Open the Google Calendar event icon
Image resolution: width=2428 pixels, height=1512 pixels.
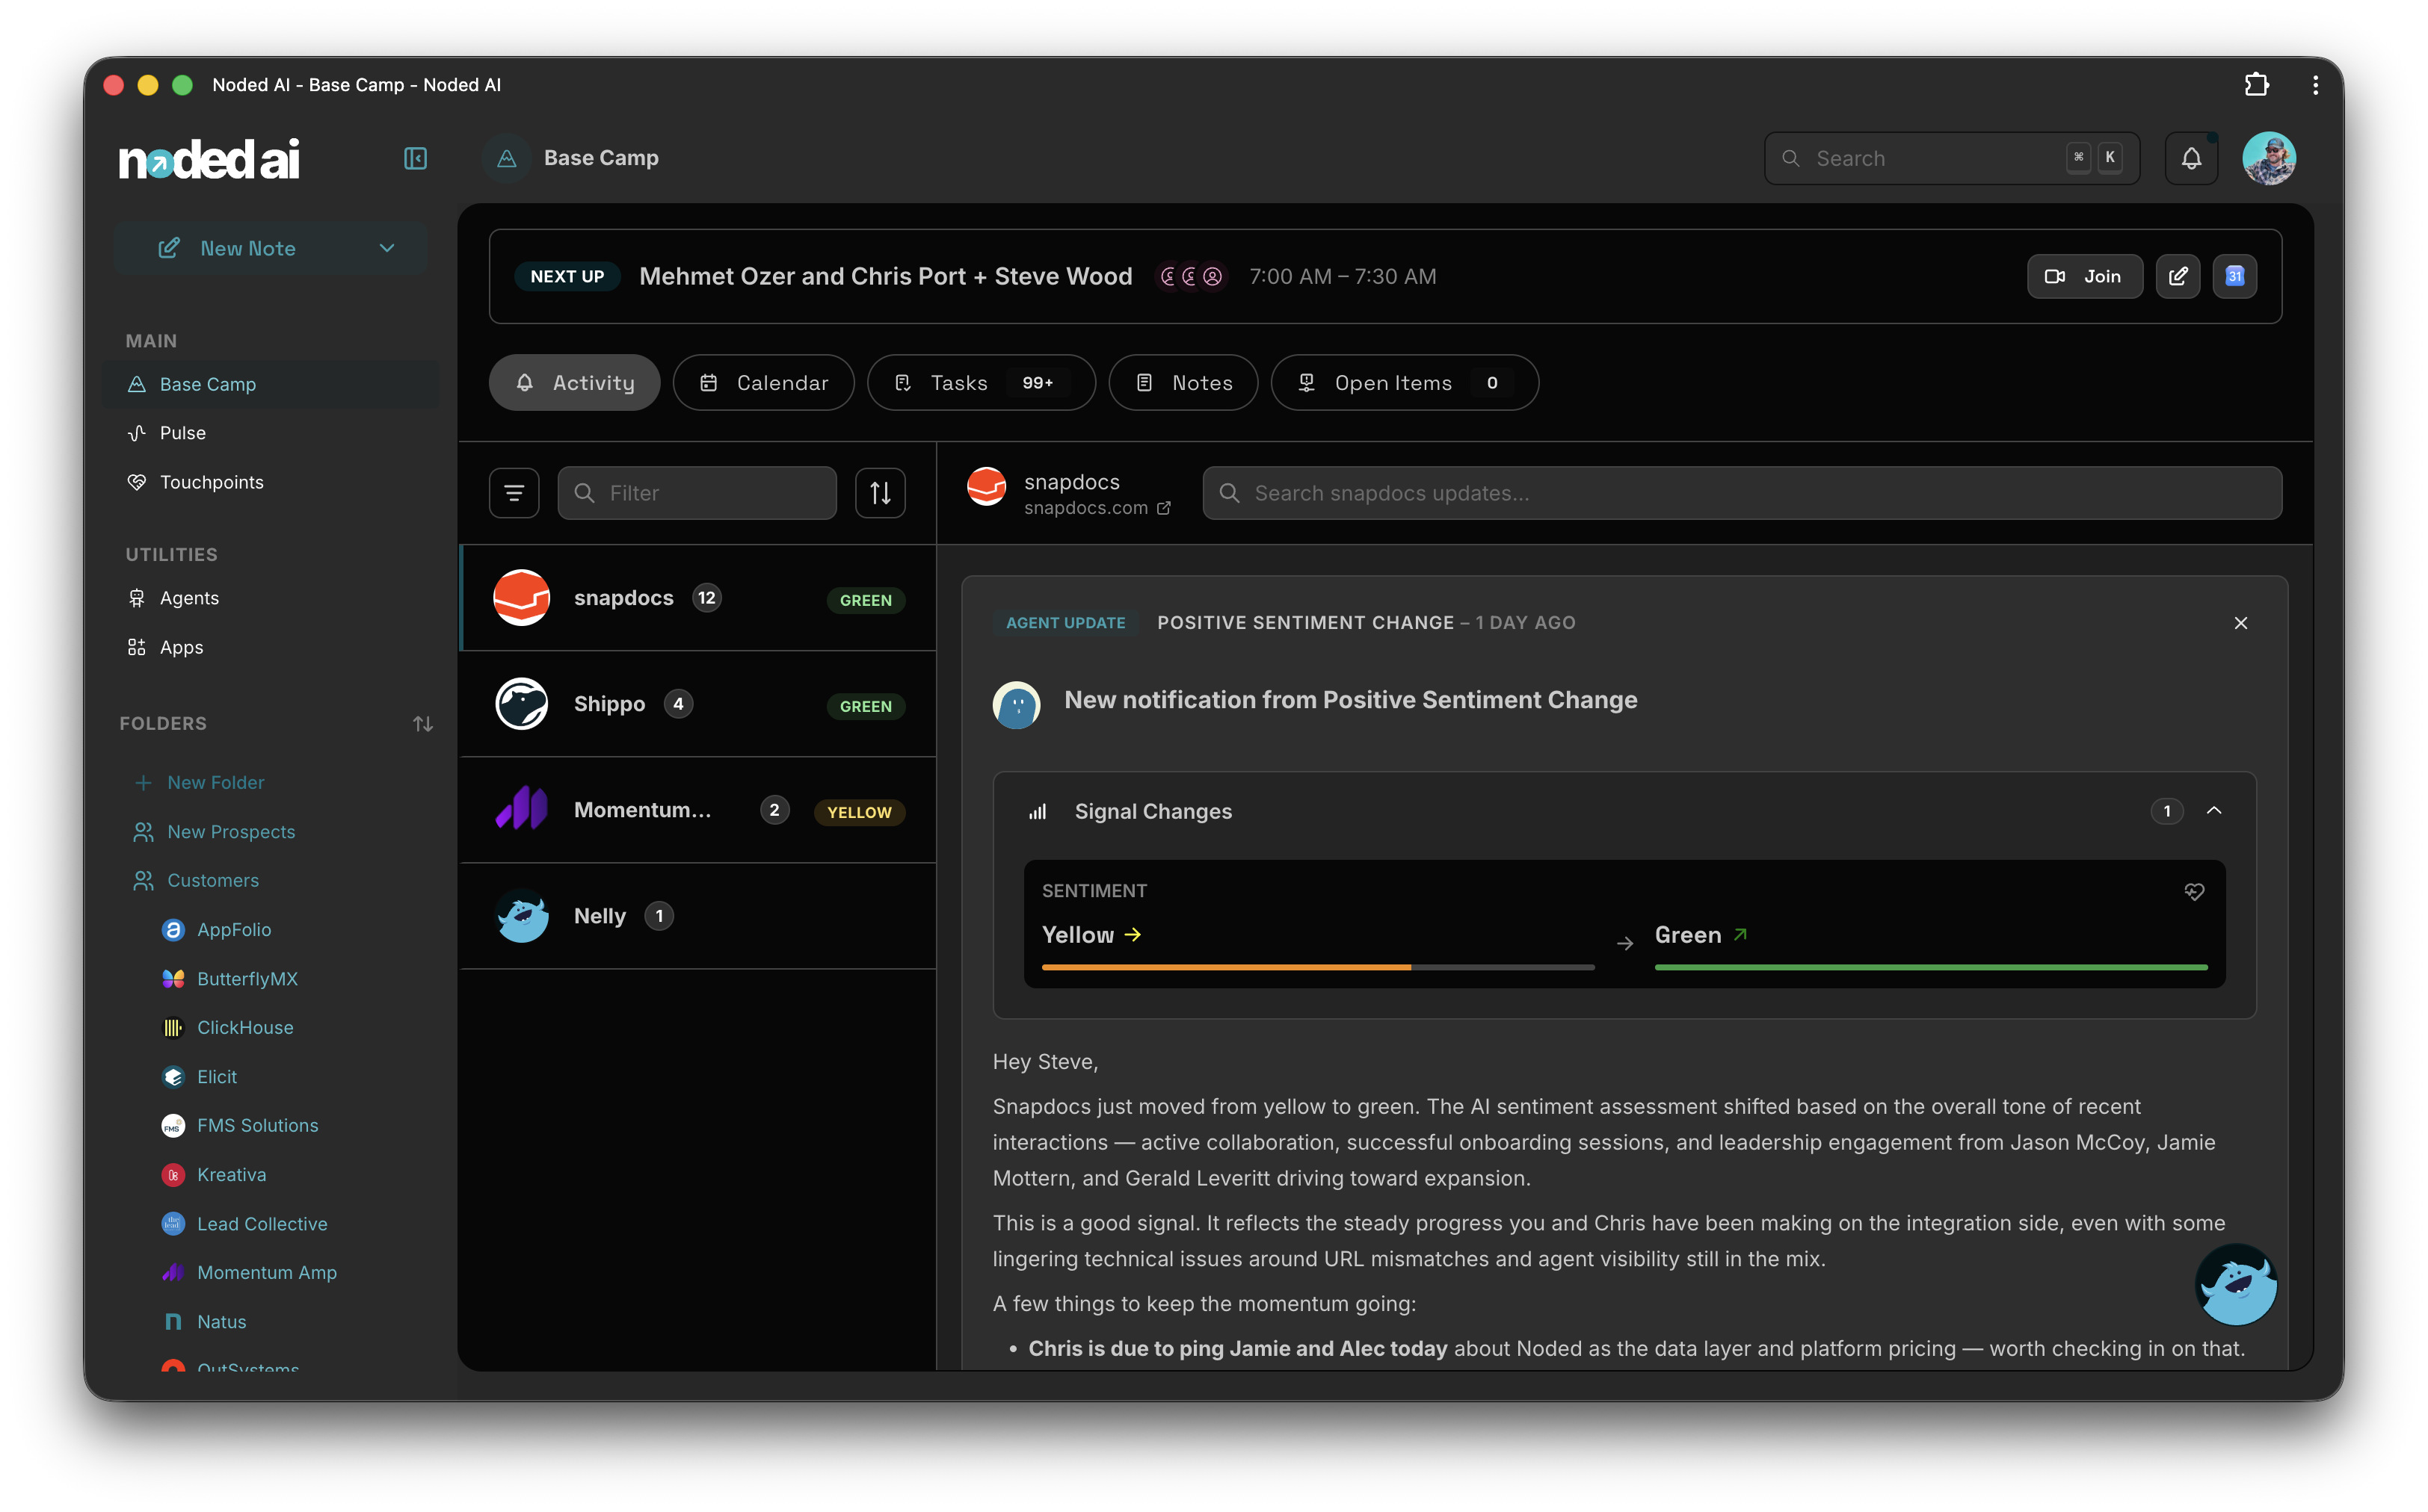(2235, 276)
